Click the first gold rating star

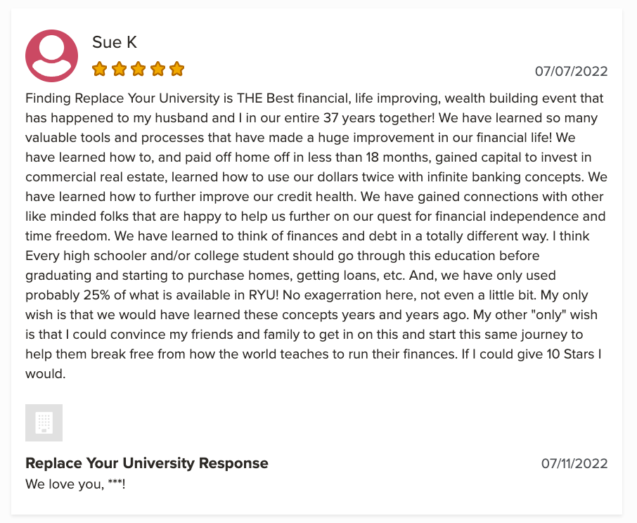[x=99, y=69]
